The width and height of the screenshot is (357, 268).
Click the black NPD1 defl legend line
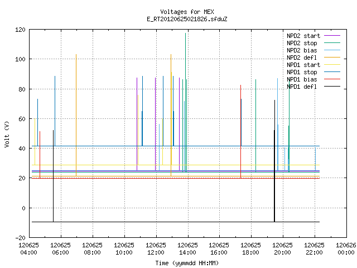332,87
